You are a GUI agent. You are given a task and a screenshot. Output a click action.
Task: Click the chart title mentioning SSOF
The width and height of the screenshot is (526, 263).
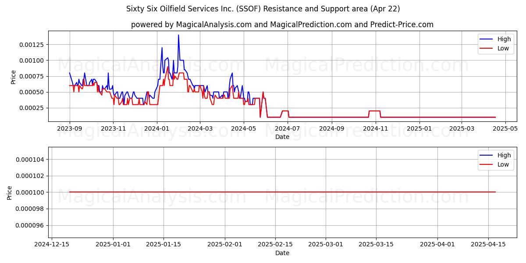click(x=263, y=9)
